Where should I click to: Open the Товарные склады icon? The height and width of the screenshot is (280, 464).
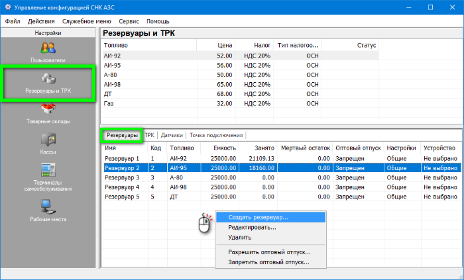48,110
